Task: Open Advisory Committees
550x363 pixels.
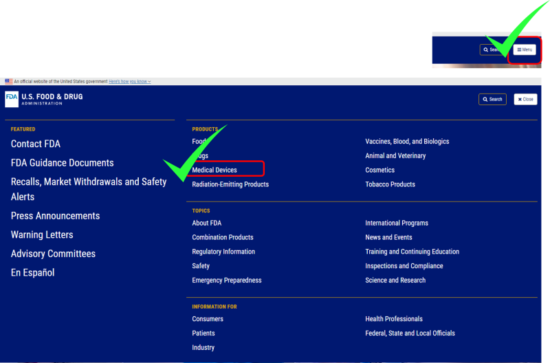Action: pos(53,254)
